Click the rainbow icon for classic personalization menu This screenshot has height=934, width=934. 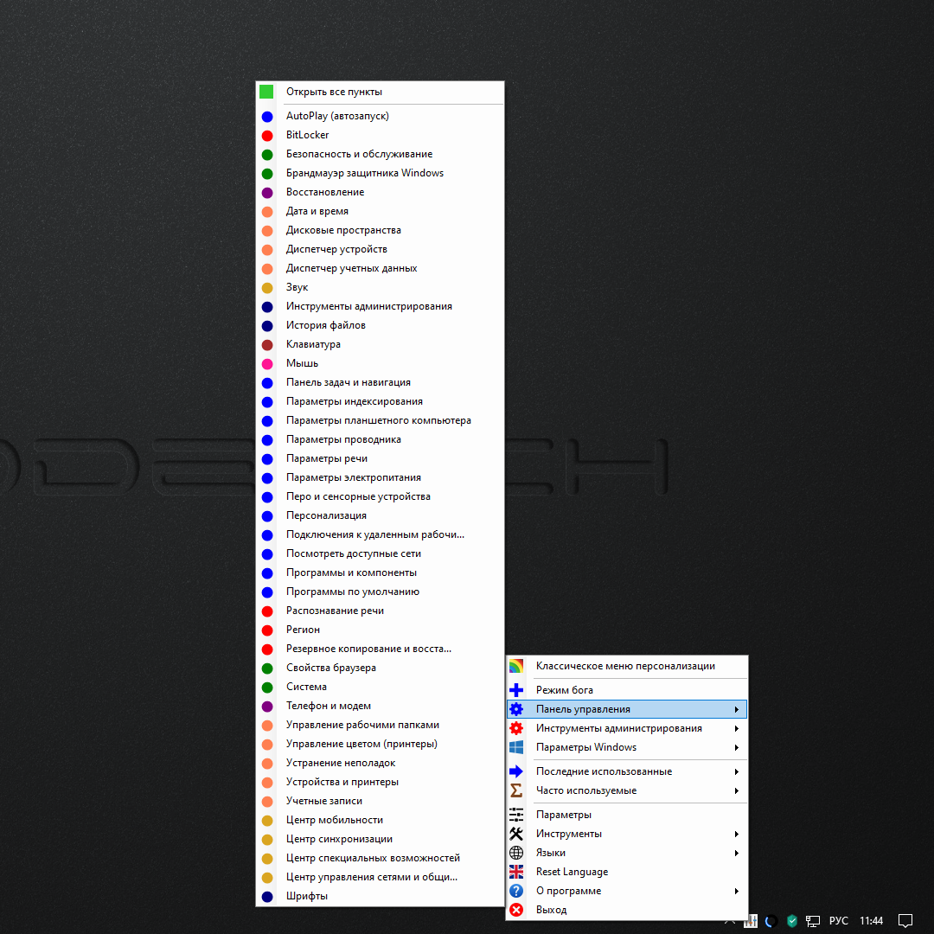pyautogui.click(x=516, y=666)
